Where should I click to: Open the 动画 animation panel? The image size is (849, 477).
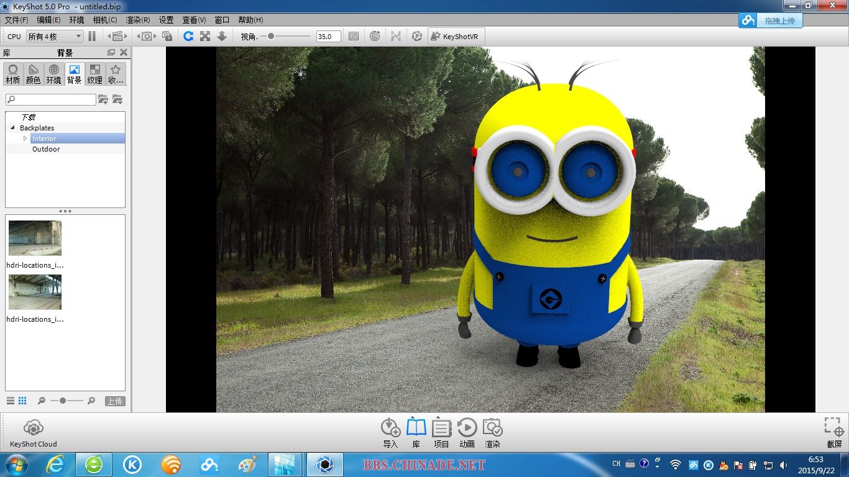click(x=467, y=433)
